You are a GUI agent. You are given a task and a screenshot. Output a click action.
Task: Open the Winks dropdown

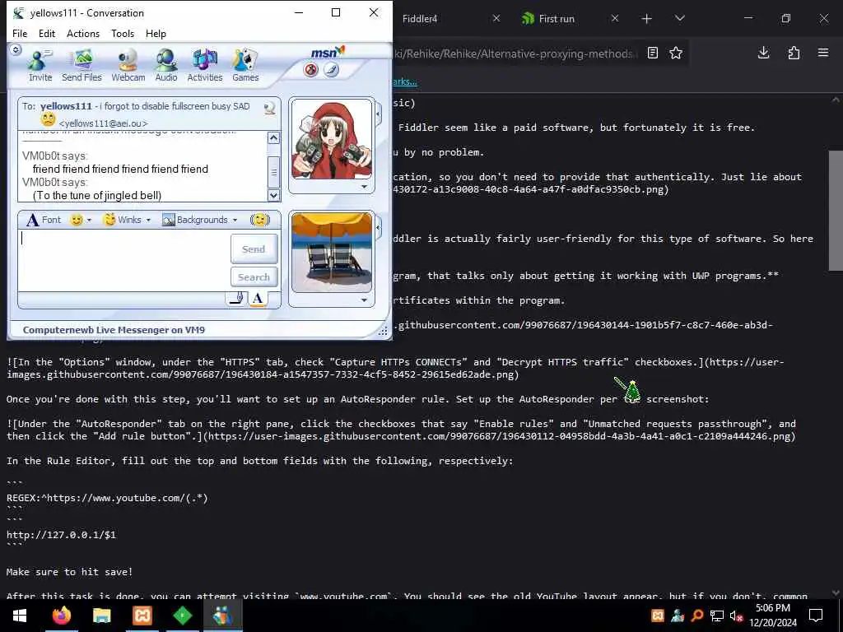[127, 220]
